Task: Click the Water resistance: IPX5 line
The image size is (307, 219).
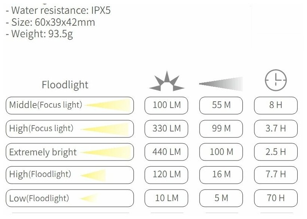Action: (x=58, y=10)
